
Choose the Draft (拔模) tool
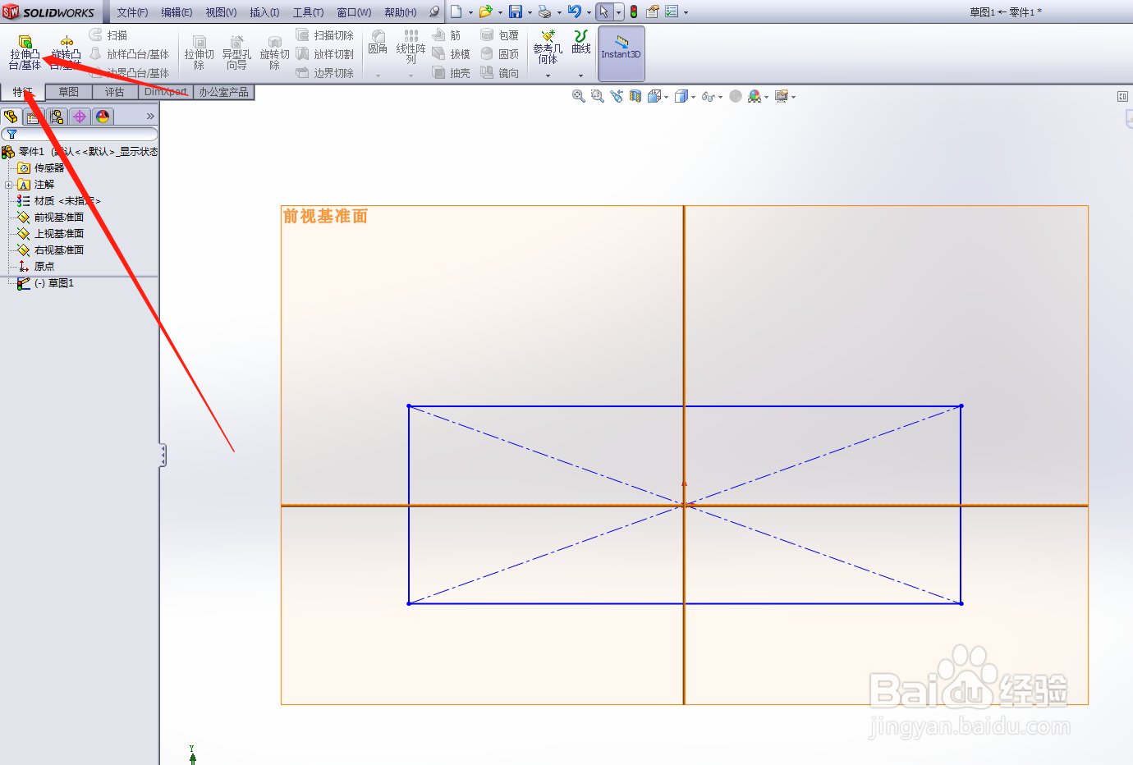451,54
